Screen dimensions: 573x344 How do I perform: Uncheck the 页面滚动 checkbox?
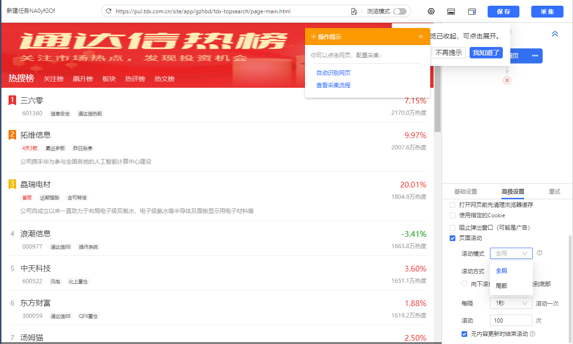tap(453, 238)
